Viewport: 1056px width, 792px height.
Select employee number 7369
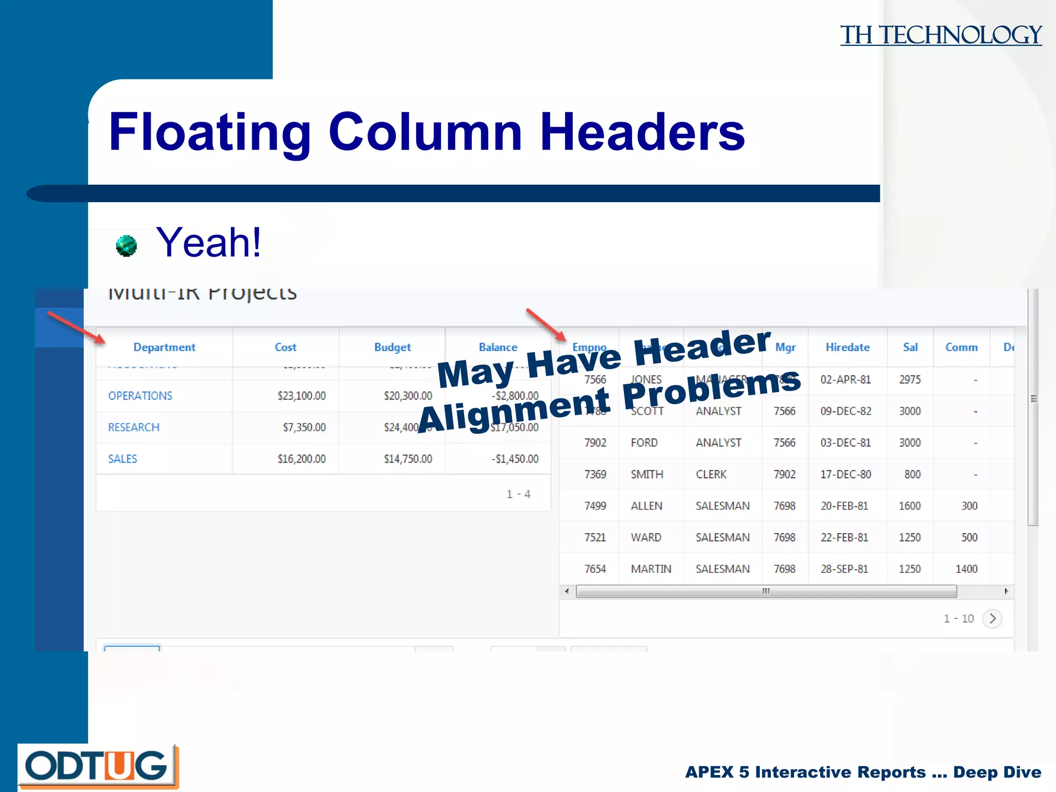(595, 474)
